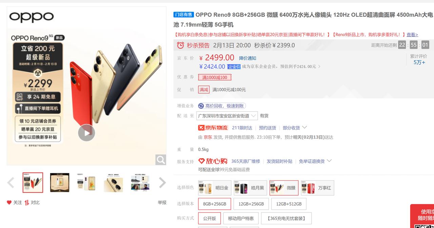Select the 12GB+512GB version option
Viewport: 434px width, 228px height.
(289, 204)
